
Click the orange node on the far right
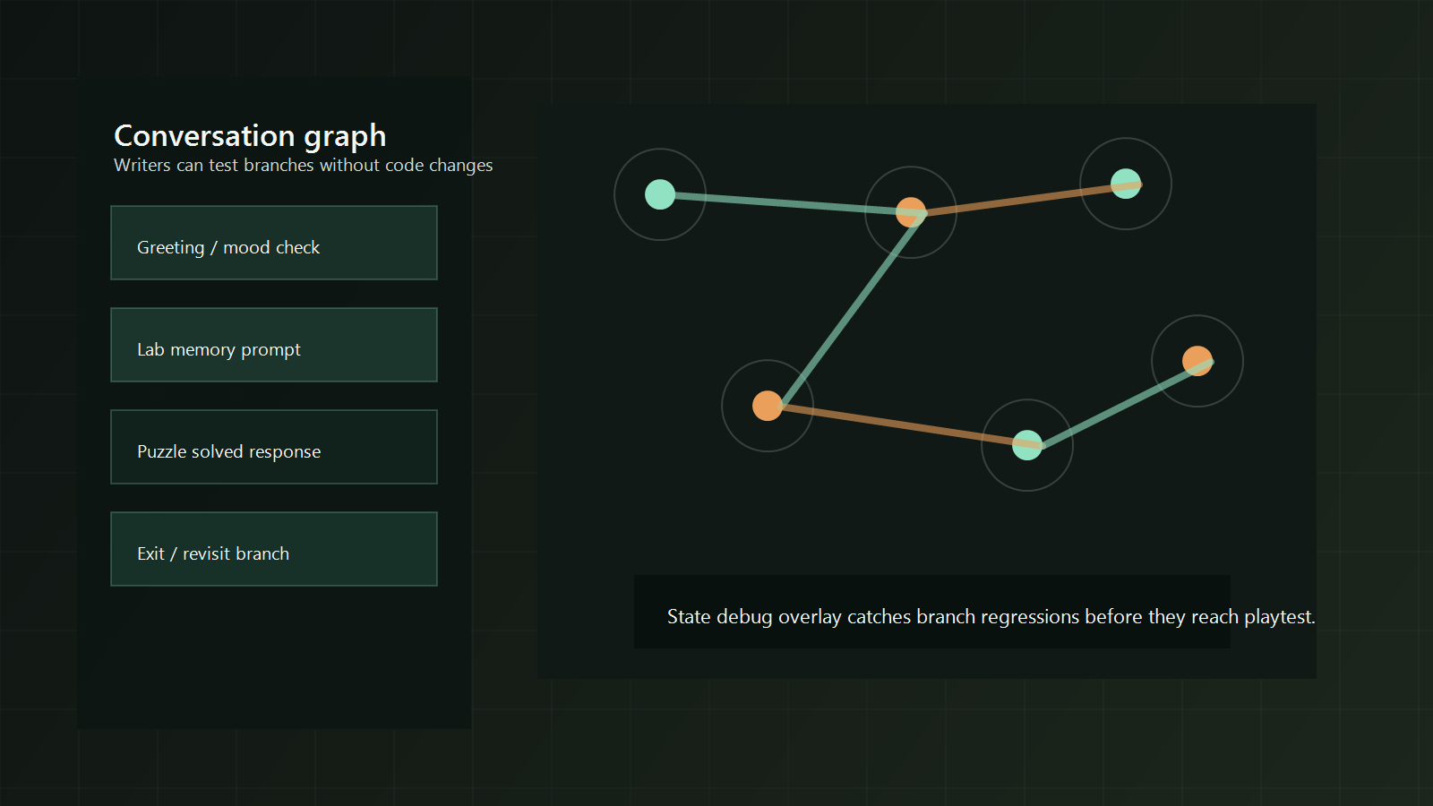(x=1197, y=361)
